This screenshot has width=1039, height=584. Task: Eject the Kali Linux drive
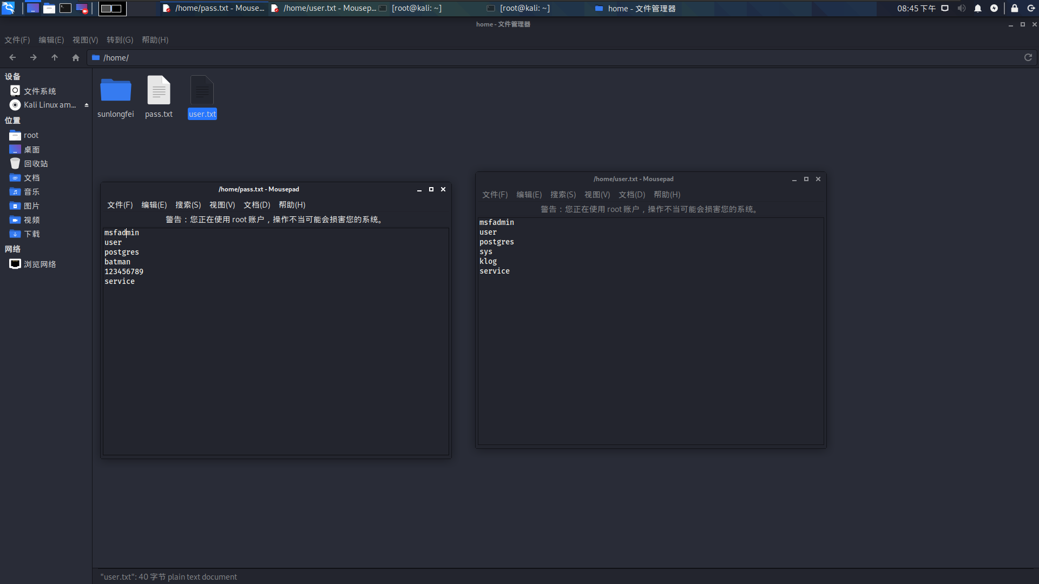coord(87,104)
